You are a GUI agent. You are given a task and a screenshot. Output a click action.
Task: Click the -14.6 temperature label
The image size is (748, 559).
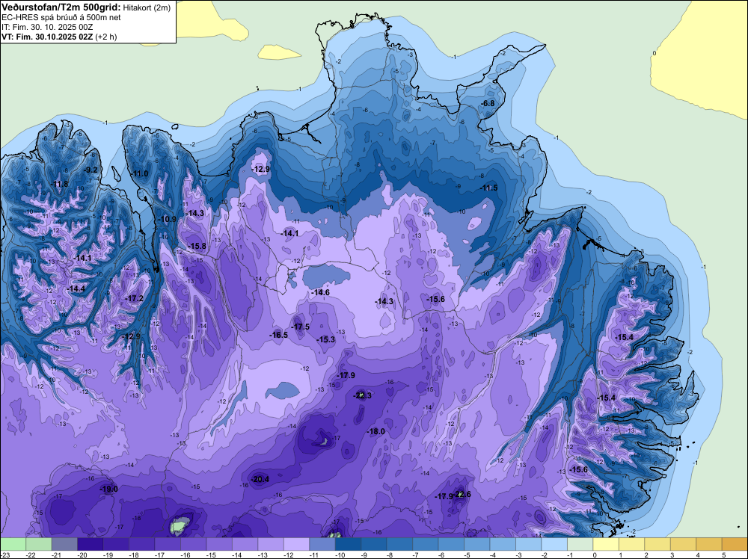tap(320, 292)
